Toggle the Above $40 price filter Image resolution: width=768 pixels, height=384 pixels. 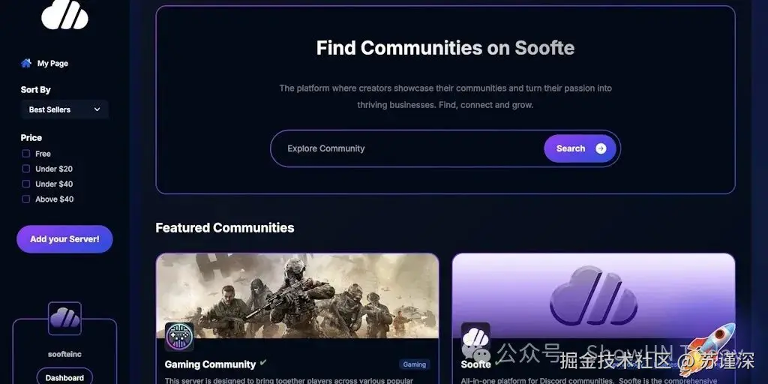(x=26, y=199)
